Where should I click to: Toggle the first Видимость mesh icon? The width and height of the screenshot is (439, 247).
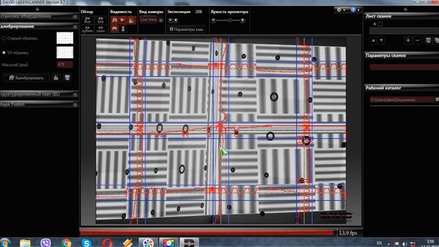click(115, 20)
